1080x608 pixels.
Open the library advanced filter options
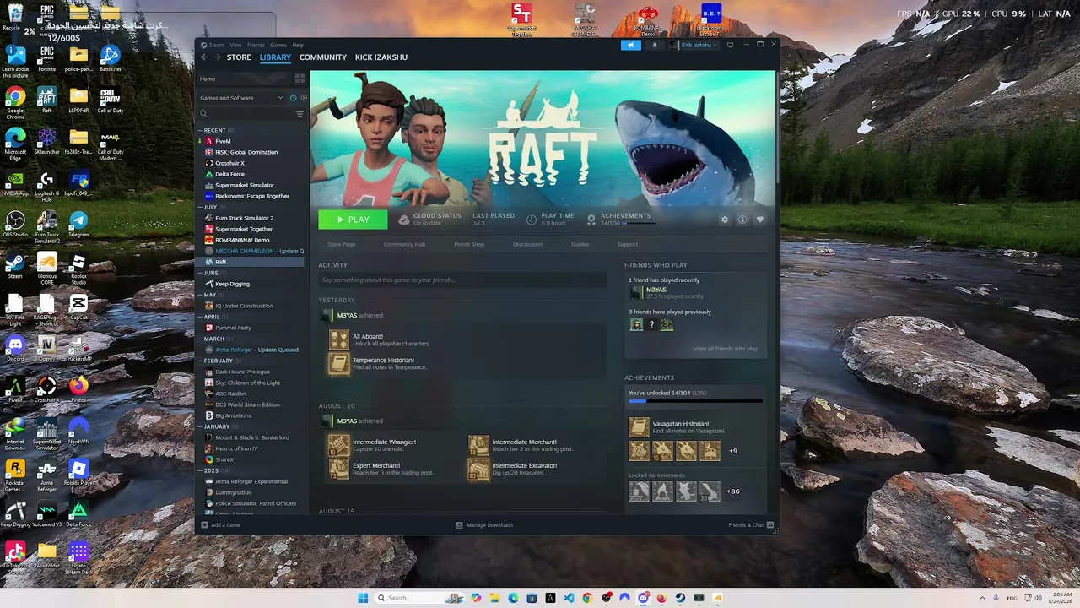[300, 114]
